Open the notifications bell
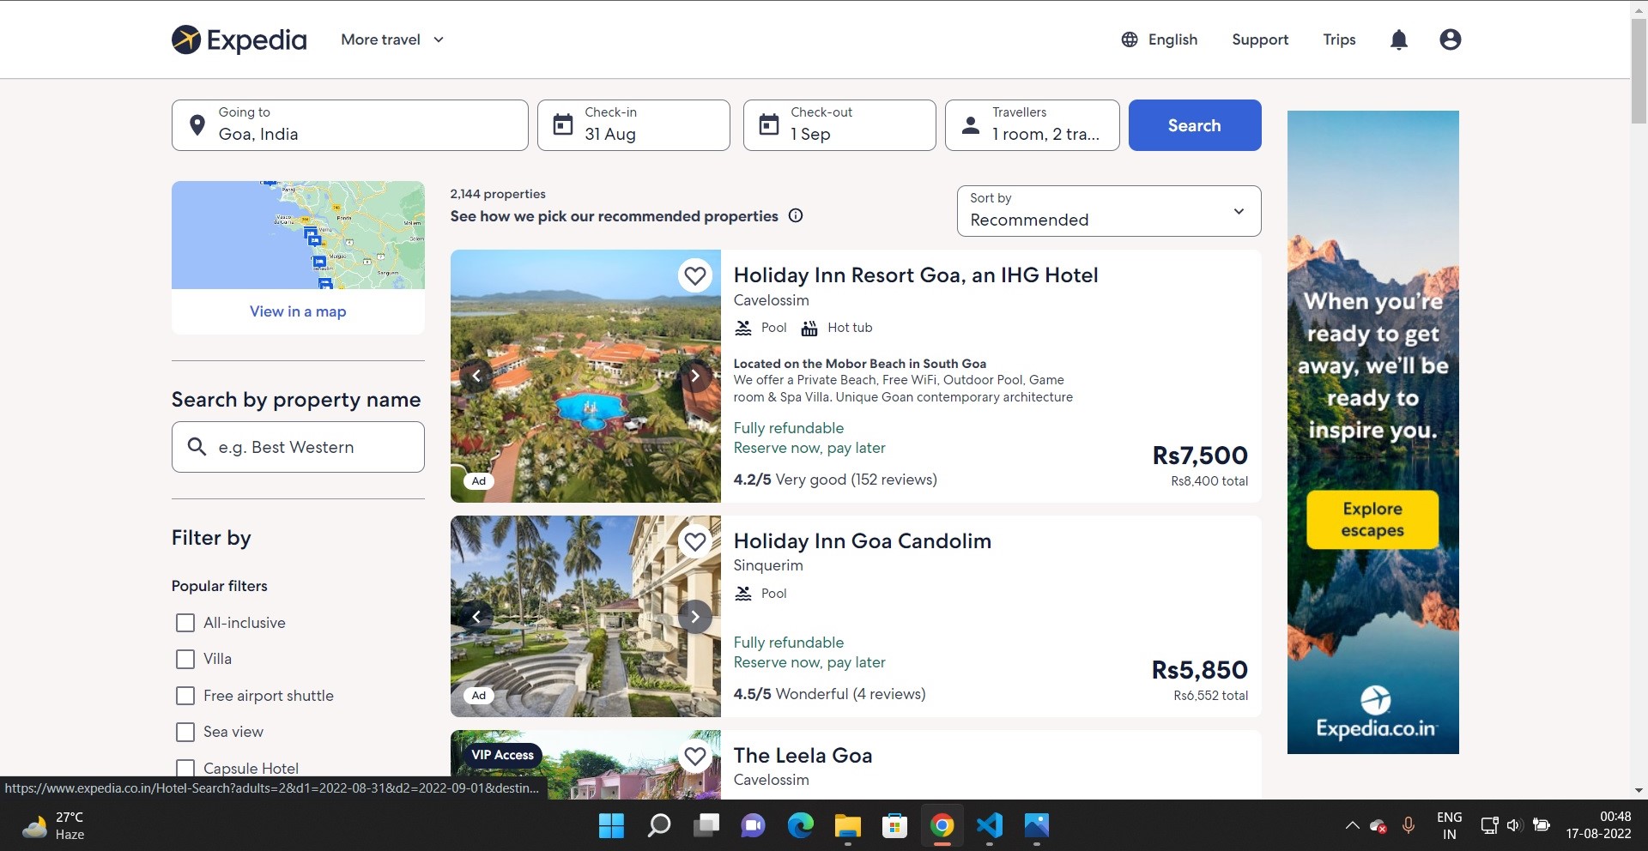 click(1399, 39)
